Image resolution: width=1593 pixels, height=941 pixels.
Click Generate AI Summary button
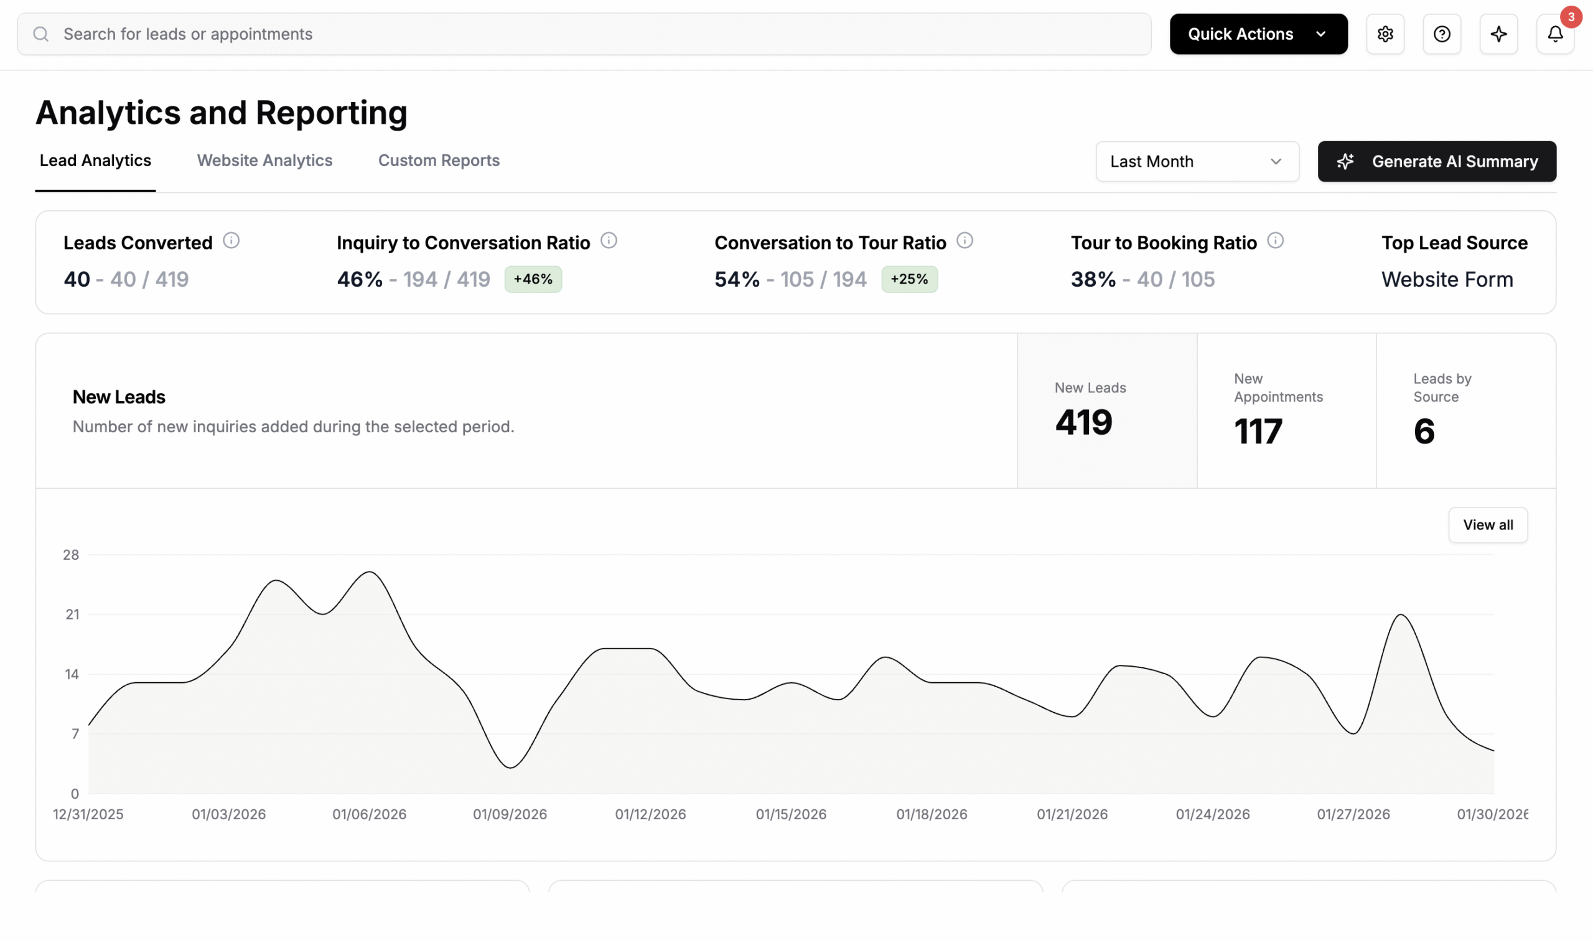pyautogui.click(x=1436, y=162)
